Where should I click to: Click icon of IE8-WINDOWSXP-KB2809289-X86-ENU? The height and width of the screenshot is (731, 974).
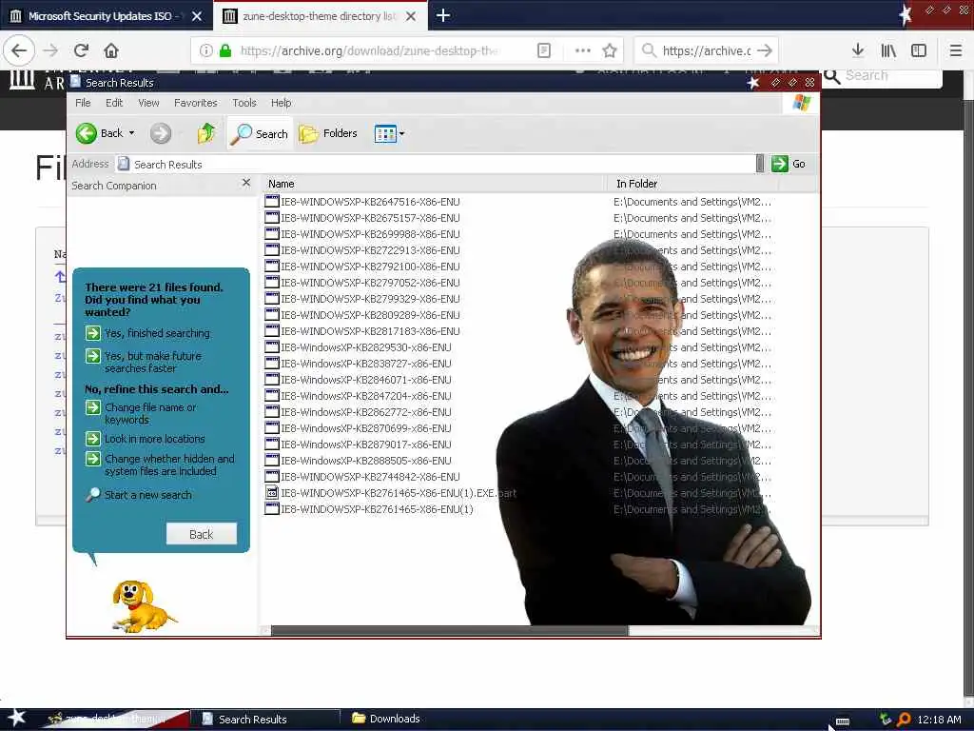[271, 314]
